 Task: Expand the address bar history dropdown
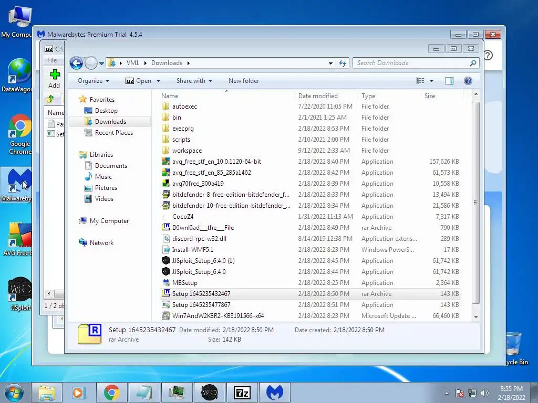330,63
